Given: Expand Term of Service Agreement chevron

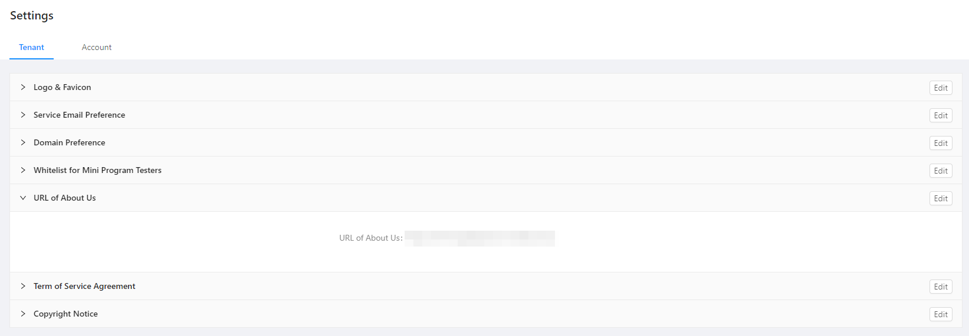Looking at the screenshot, I should [x=23, y=286].
